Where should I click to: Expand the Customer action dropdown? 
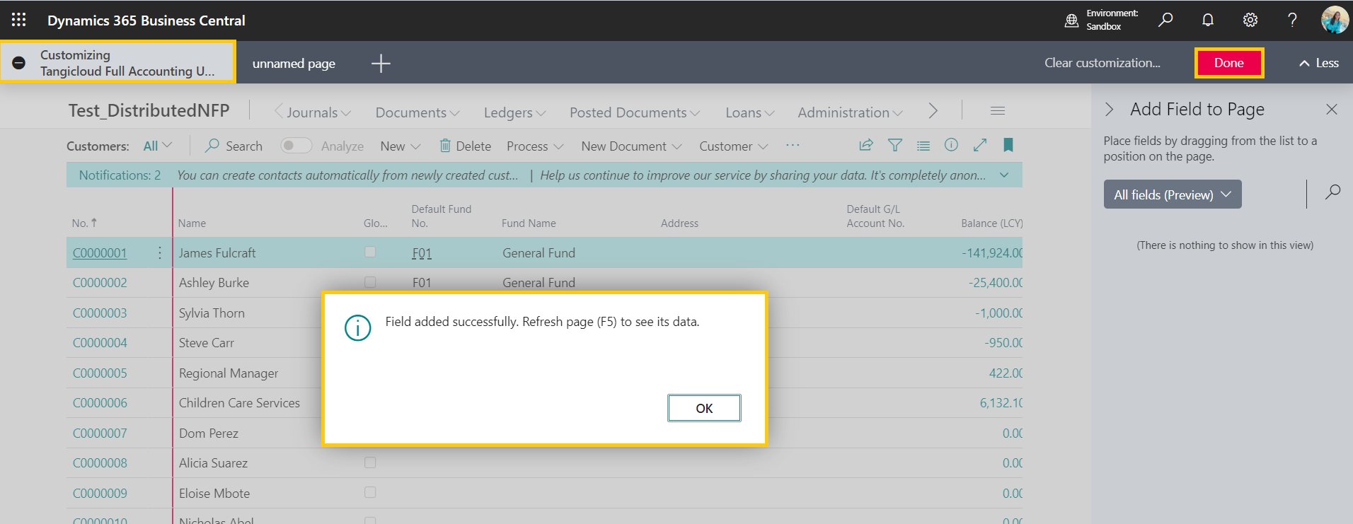(x=734, y=146)
